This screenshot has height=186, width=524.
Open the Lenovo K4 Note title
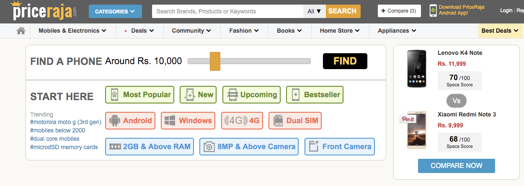pos(460,53)
